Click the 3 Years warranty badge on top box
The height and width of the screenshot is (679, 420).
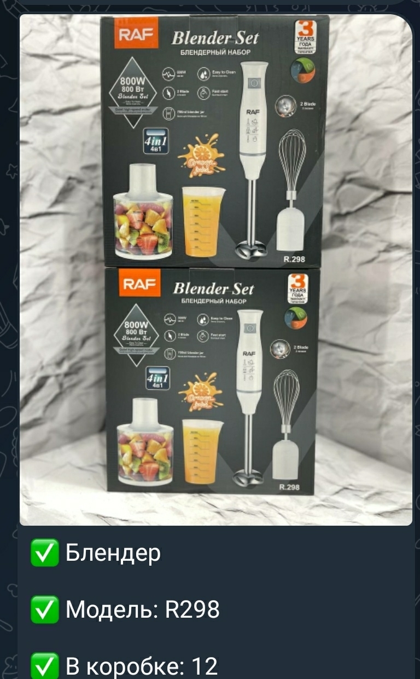(305, 39)
